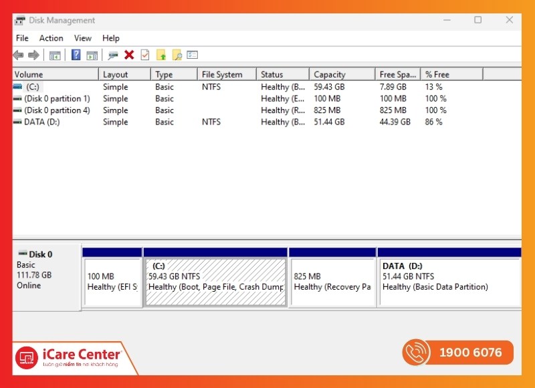Click the magnifier search folder icon
Screen dimensions: 535x388
coord(177,55)
